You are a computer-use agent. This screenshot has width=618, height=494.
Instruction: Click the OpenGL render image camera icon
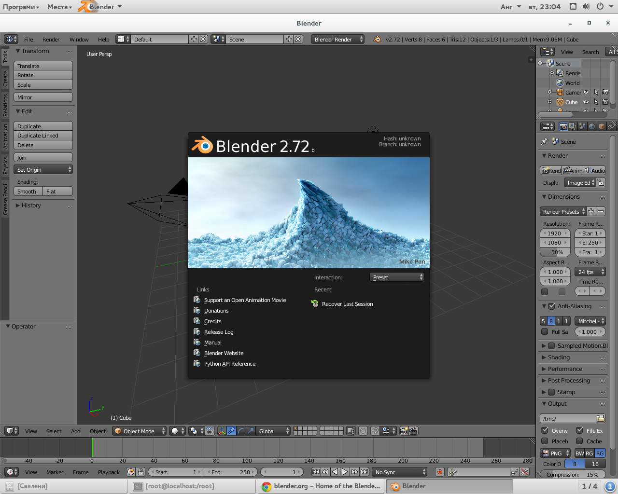point(404,431)
